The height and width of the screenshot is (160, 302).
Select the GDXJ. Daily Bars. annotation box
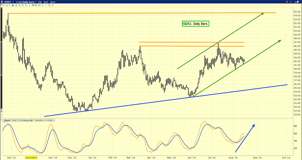coord(195,23)
